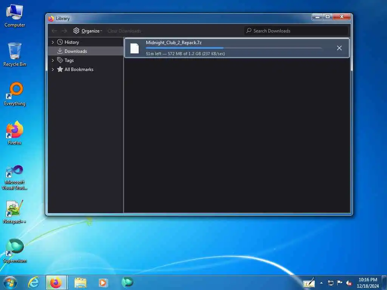Click the muted volume tray icon

point(349,283)
